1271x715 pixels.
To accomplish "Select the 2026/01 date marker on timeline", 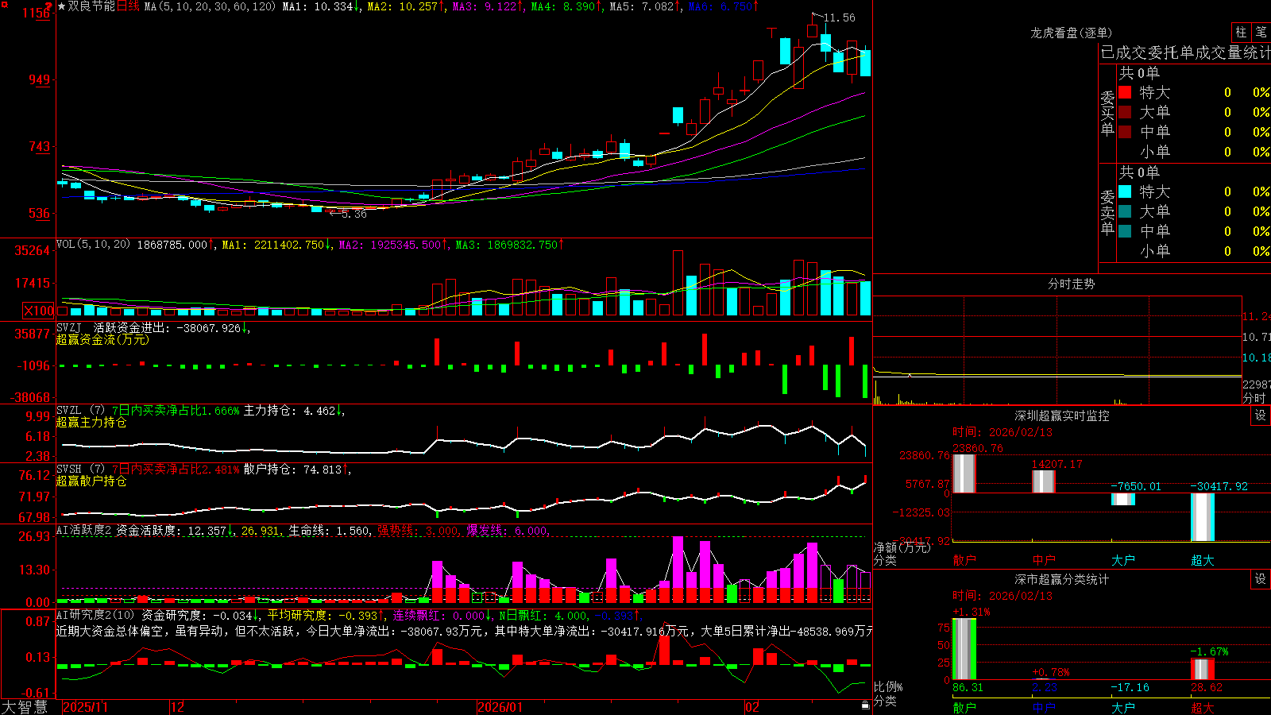I will point(500,707).
